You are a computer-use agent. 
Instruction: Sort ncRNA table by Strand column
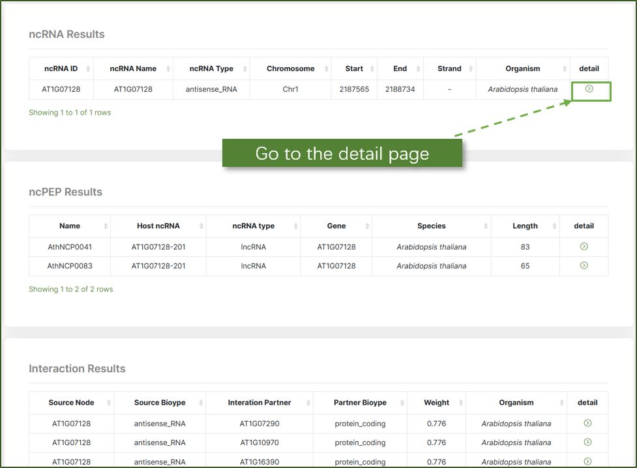449,68
